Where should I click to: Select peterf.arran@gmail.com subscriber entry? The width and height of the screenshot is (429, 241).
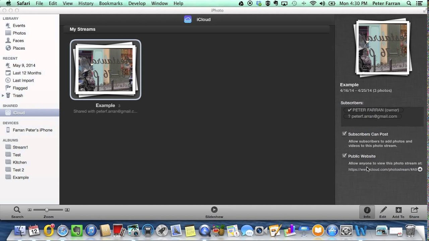coord(372,116)
